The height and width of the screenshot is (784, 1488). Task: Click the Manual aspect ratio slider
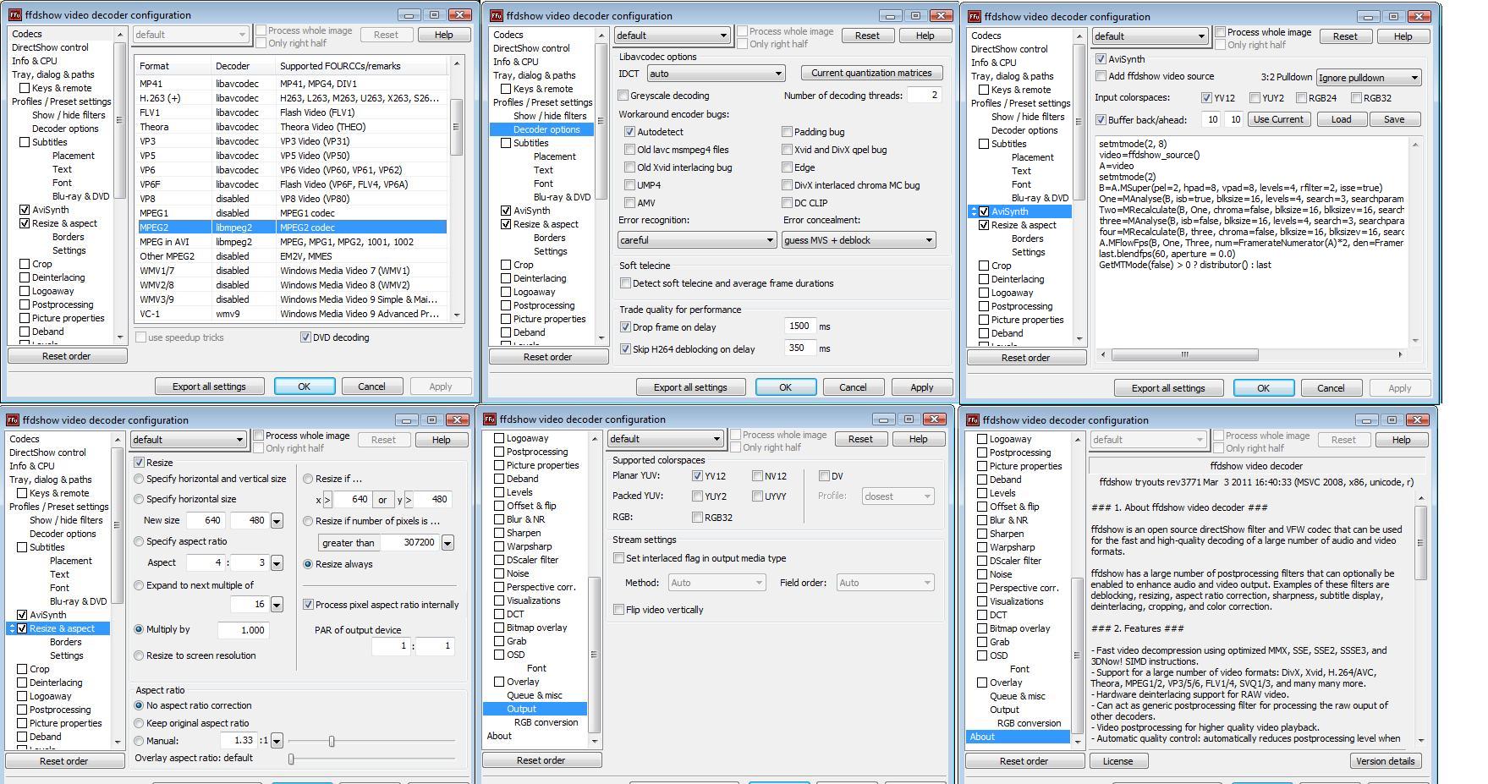tap(373, 741)
